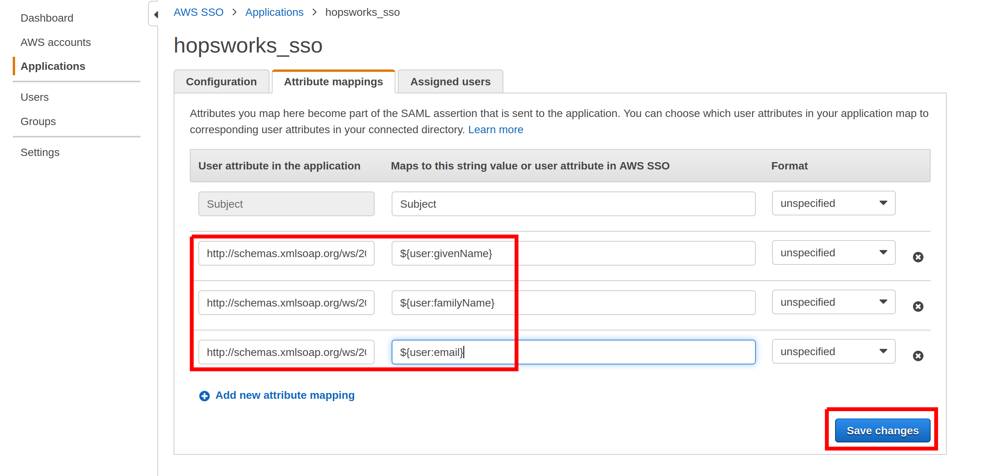Open Settings in sidebar
This screenshot has width=982, height=476.
pyautogui.click(x=40, y=152)
